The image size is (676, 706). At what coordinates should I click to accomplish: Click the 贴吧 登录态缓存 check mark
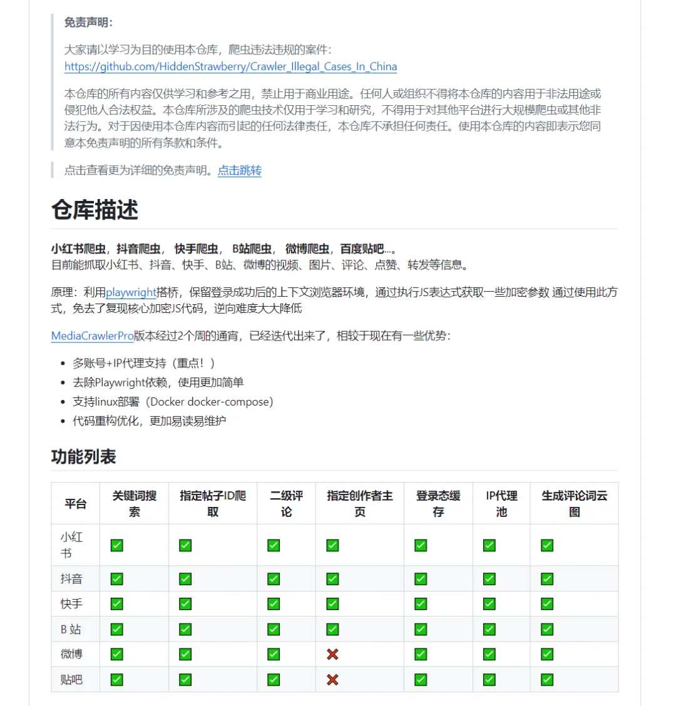[421, 680]
